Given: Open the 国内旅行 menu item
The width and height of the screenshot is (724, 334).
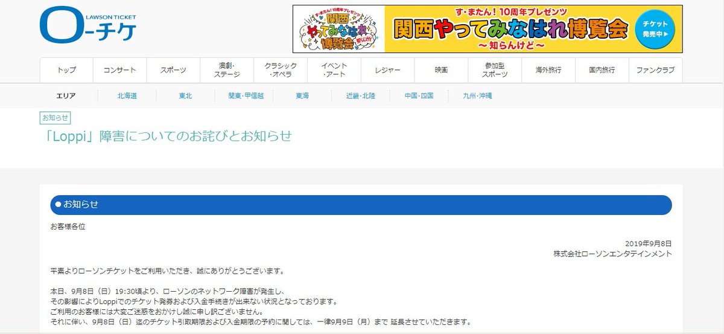Looking at the screenshot, I should click(x=602, y=70).
